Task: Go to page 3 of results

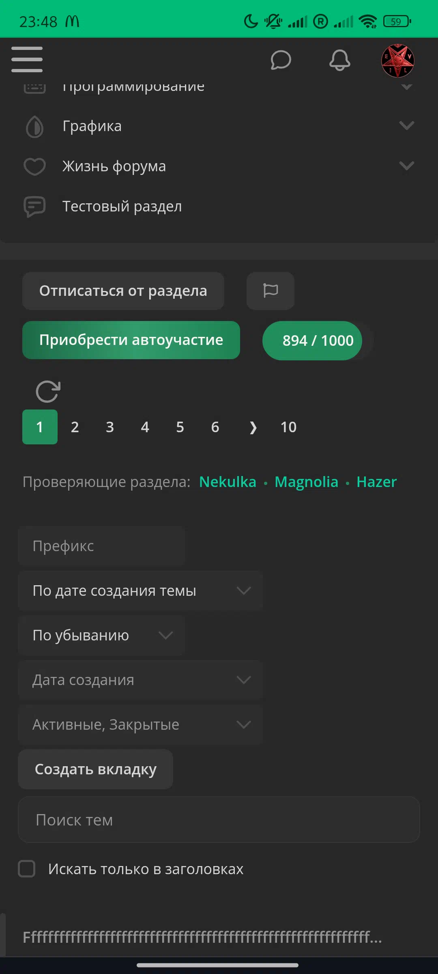Action: 110,427
